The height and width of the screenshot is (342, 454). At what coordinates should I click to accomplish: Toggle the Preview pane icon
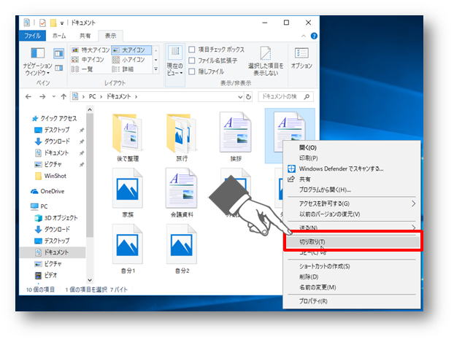[x=59, y=53]
